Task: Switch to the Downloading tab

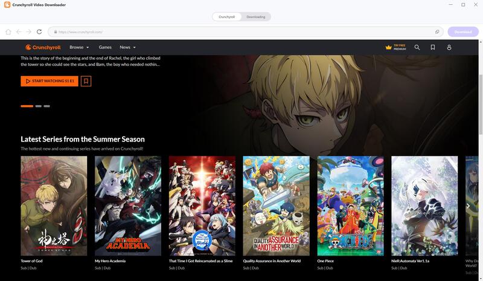Action: point(255,17)
